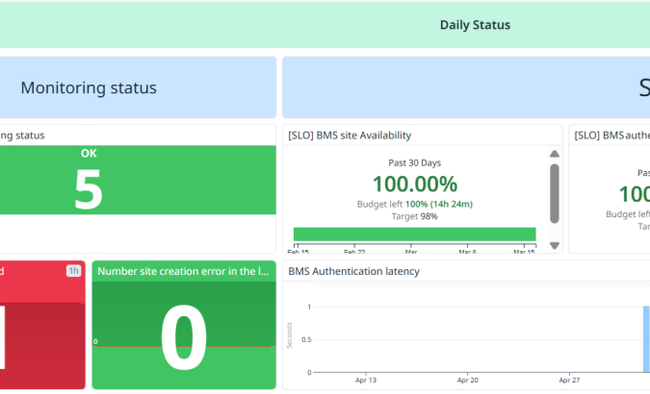Click the green SLO status bar
The width and height of the screenshot is (650, 394).
tap(414, 234)
